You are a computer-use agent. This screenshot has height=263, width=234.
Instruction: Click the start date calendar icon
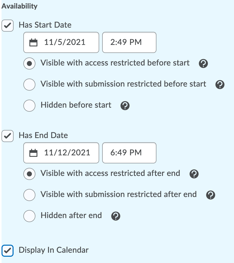(33, 42)
